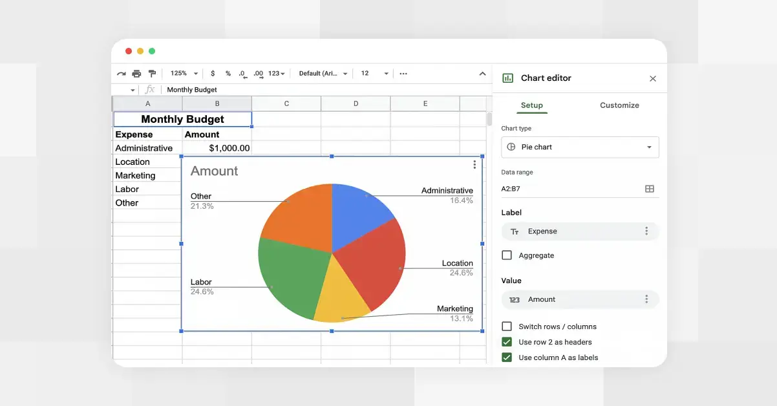Viewport: 777px width, 406px height.
Task: Uncheck Use row 2 as headers
Action: click(x=507, y=342)
